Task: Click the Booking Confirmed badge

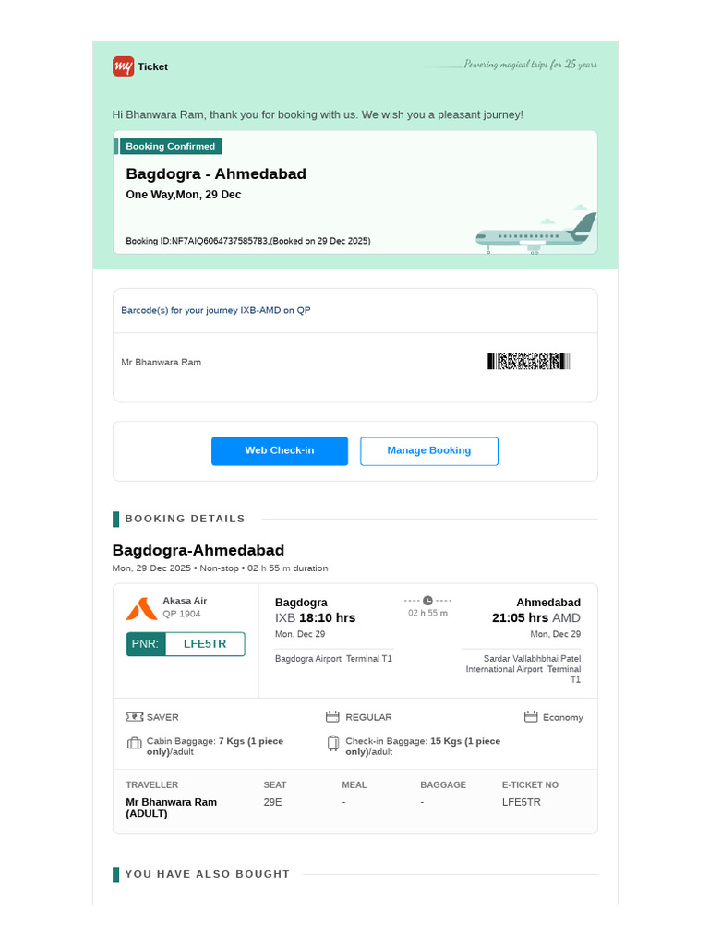Action: [x=171, y=146]
